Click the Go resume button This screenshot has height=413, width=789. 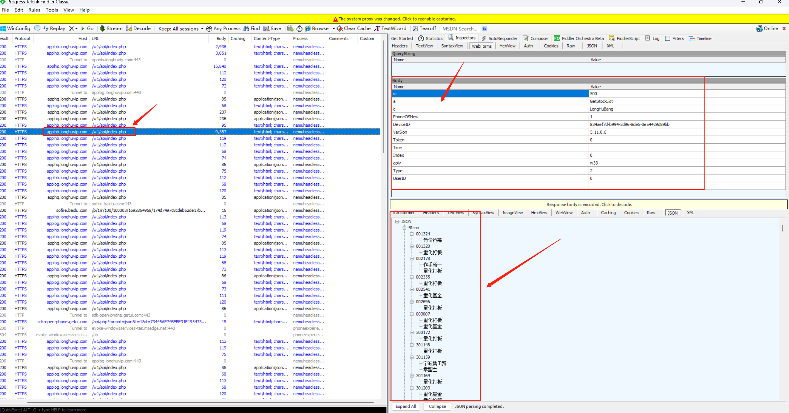[x=87, y=28]
